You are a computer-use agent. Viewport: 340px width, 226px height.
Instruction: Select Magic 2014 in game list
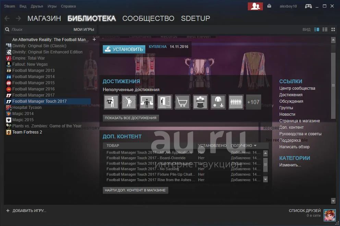(x=23, y=114)
